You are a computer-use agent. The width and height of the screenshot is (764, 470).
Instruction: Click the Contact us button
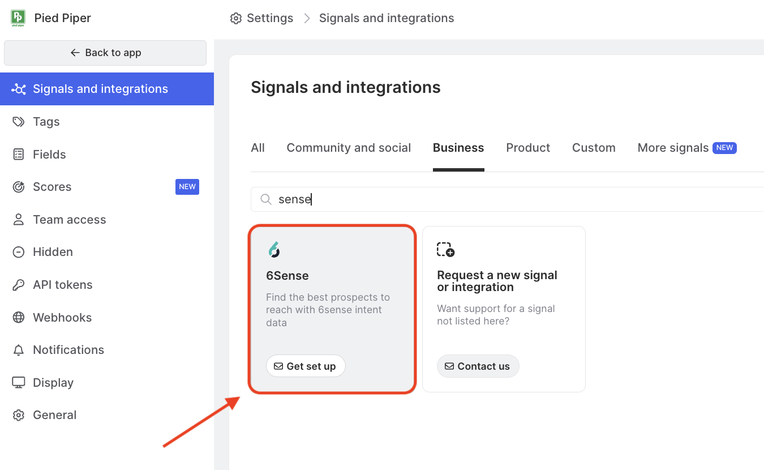tap(478, 366)
